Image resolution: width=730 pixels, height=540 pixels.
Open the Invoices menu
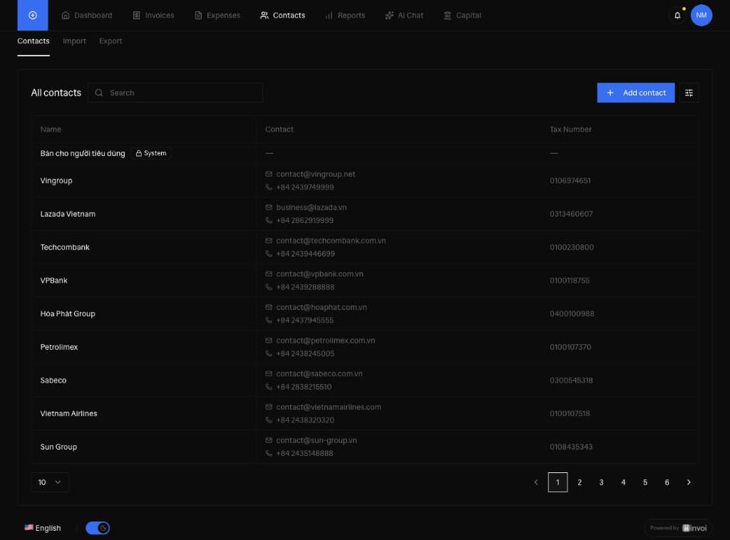tap(154, 16)
